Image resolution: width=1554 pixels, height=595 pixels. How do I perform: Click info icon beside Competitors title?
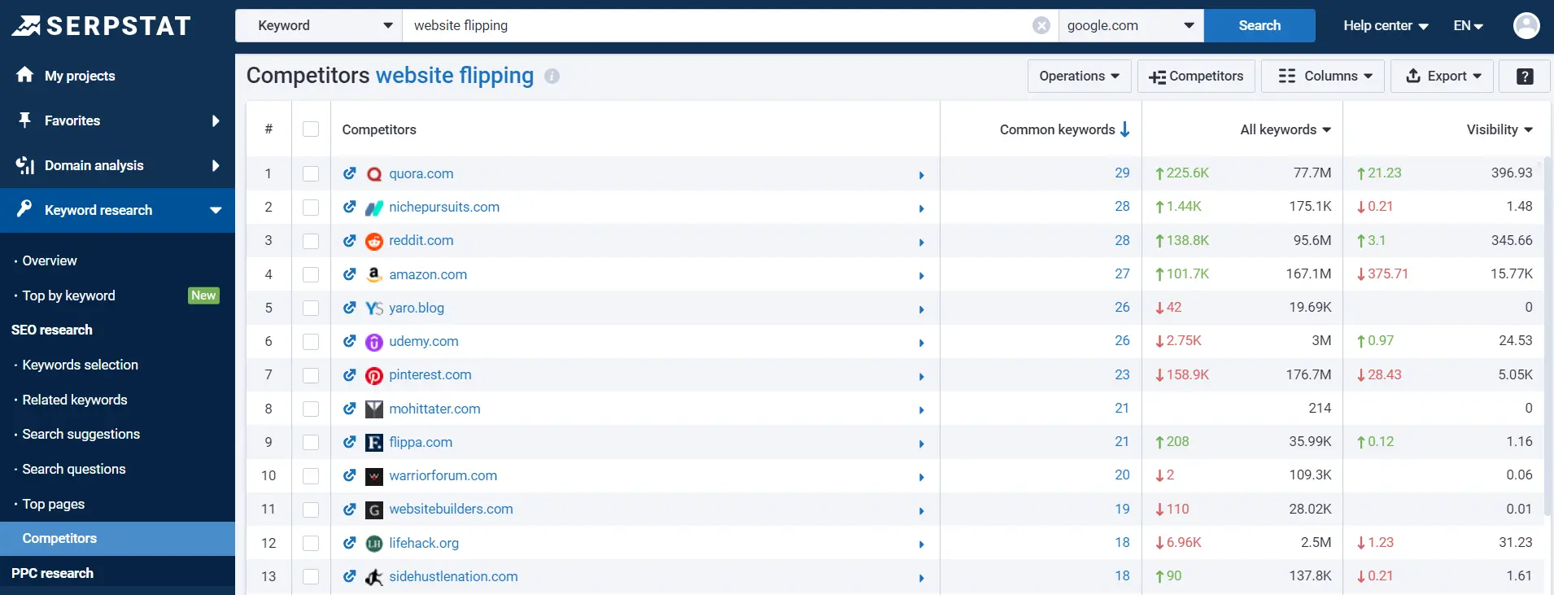point(552,76)
